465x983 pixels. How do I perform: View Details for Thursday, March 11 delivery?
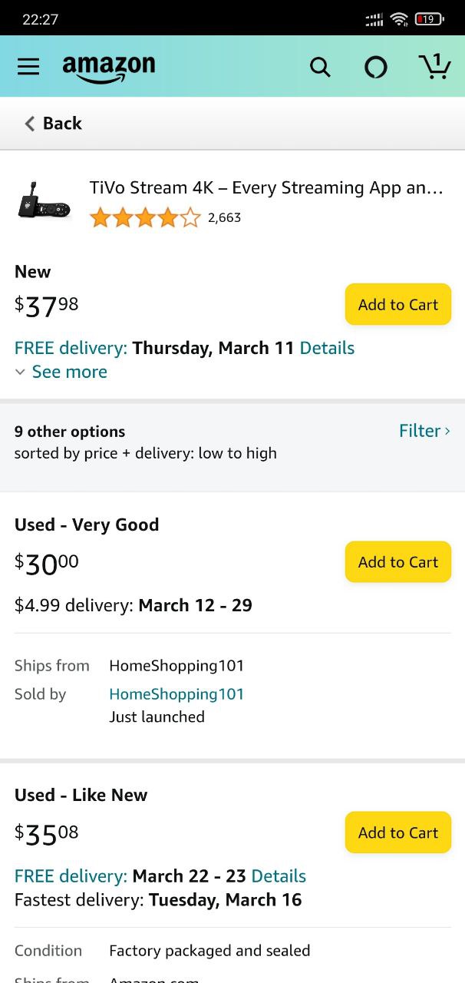pos(327,348)
